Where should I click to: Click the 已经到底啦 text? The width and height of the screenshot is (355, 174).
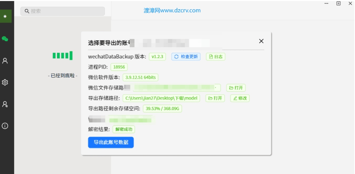[x=63, y=76]
